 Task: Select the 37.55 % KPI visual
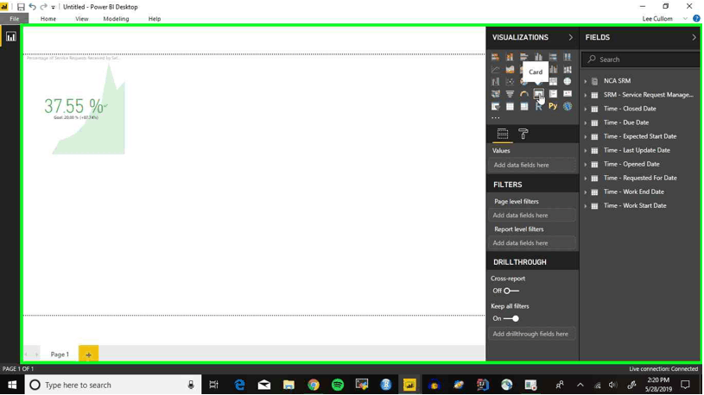[x=76, y=108]
